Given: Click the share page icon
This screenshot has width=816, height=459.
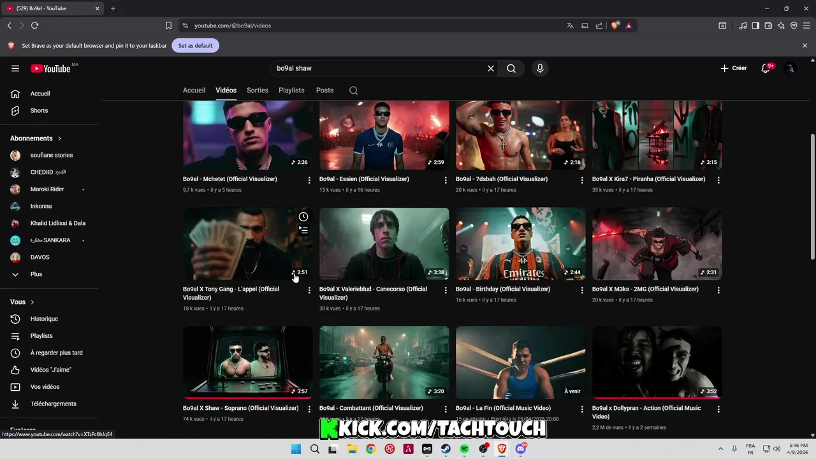Looking at the screenshot, I should pyautogui.click(x=599, y=25).
